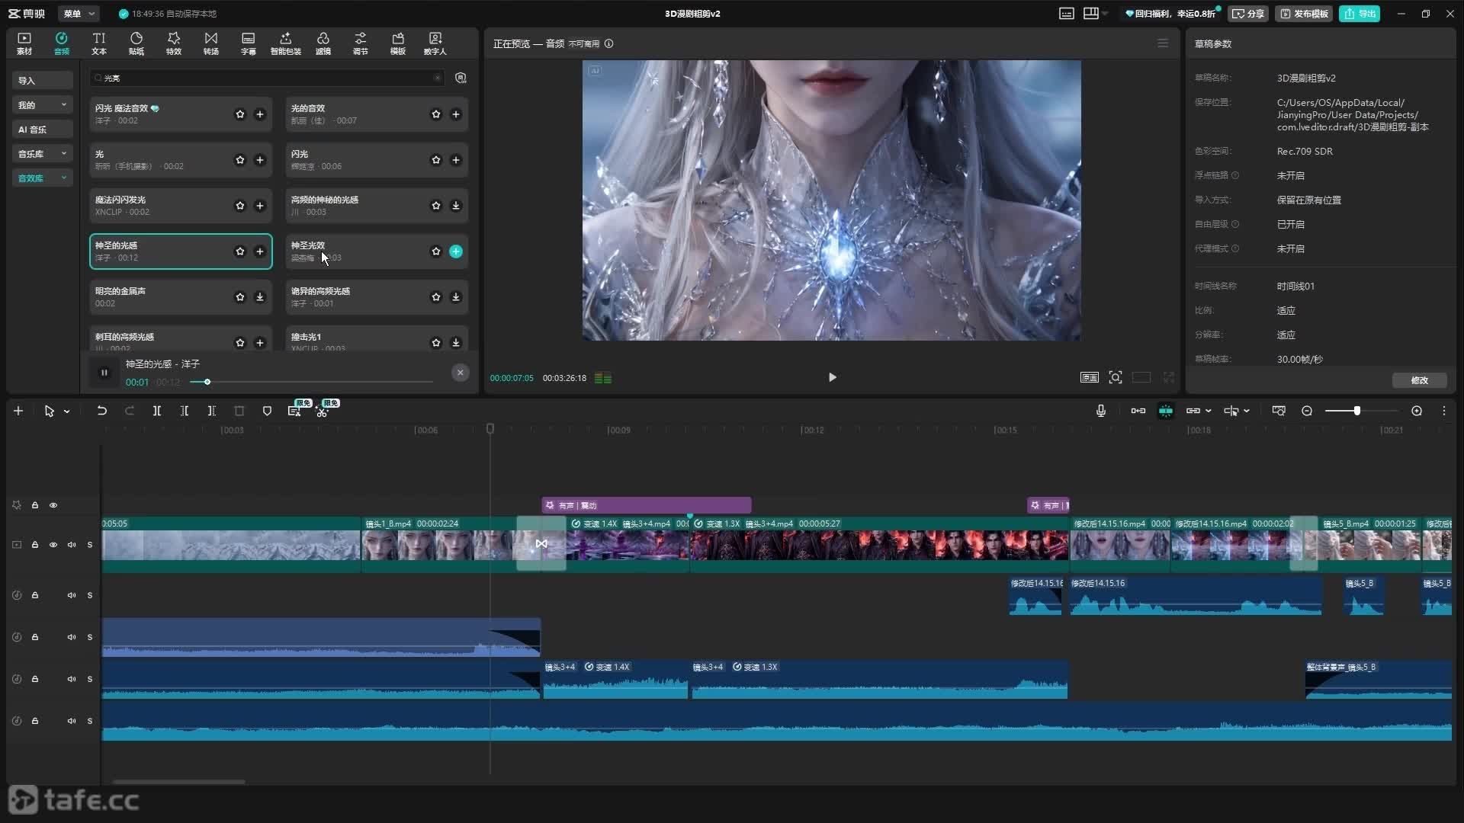This screenshot has height=823, width=1464.
Task: Pause the 神圣的光感 audio preview
Action: [x=104, y=373]
